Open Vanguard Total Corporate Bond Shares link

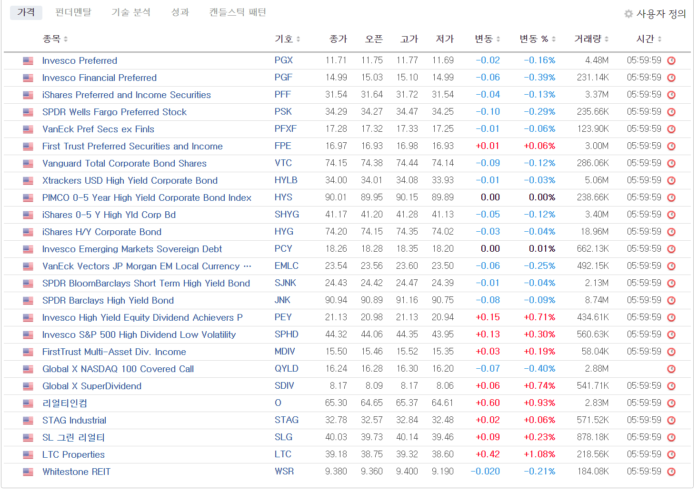[x=124, y=163]
